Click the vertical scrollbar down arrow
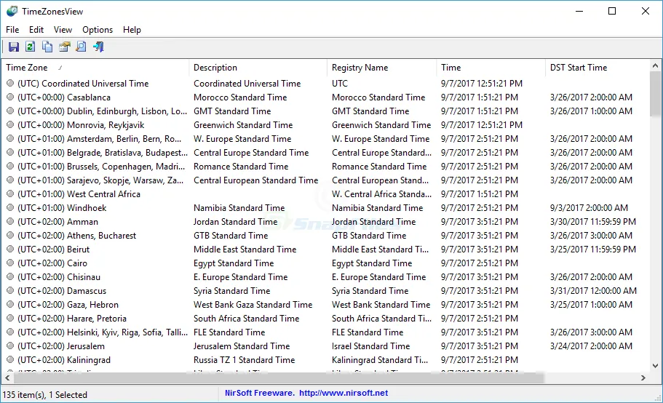 click(x=655, y=366)
